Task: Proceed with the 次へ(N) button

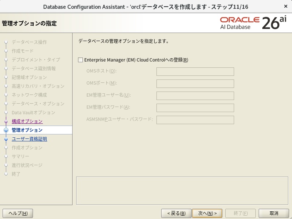Action: tap(207, 213)
